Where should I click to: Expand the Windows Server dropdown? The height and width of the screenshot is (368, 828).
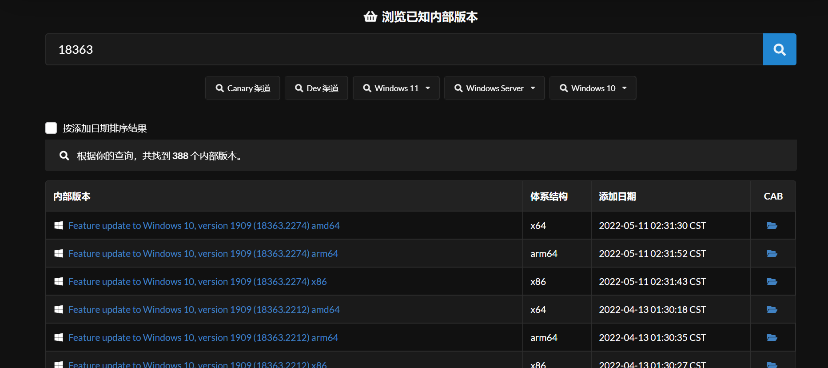pos(494,88)
